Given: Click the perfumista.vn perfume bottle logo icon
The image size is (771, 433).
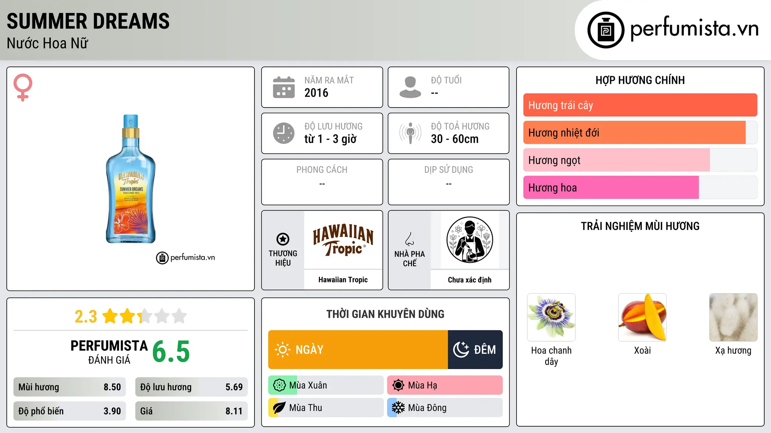Looking at the screenshot, I should click(x=606, y=30).
